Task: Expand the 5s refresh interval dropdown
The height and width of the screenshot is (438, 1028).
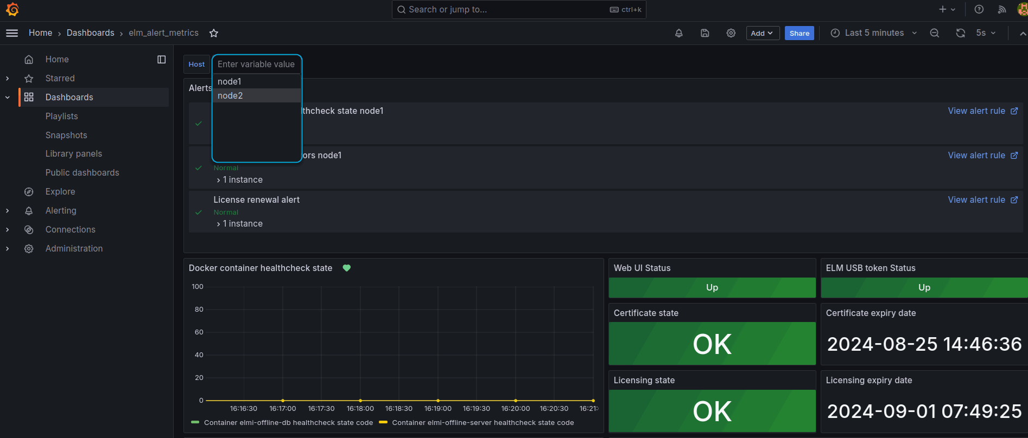Action: pos(986,33)
